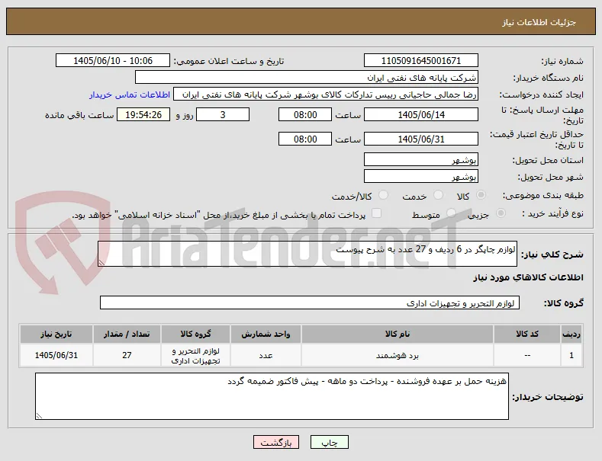Click the لوازم التحریر و تجهیزات اداری table cell
Image resolution: width=602 pixels, height=461 pixels.
point(196,356)
